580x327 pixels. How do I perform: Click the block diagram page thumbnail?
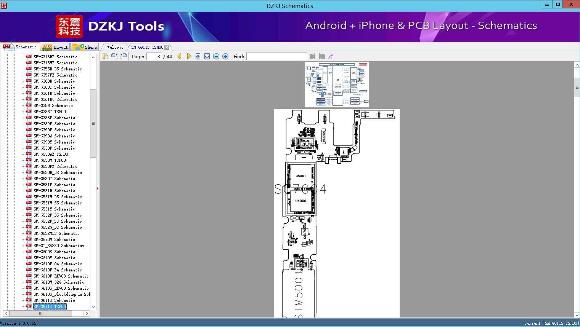coord(337,85)
